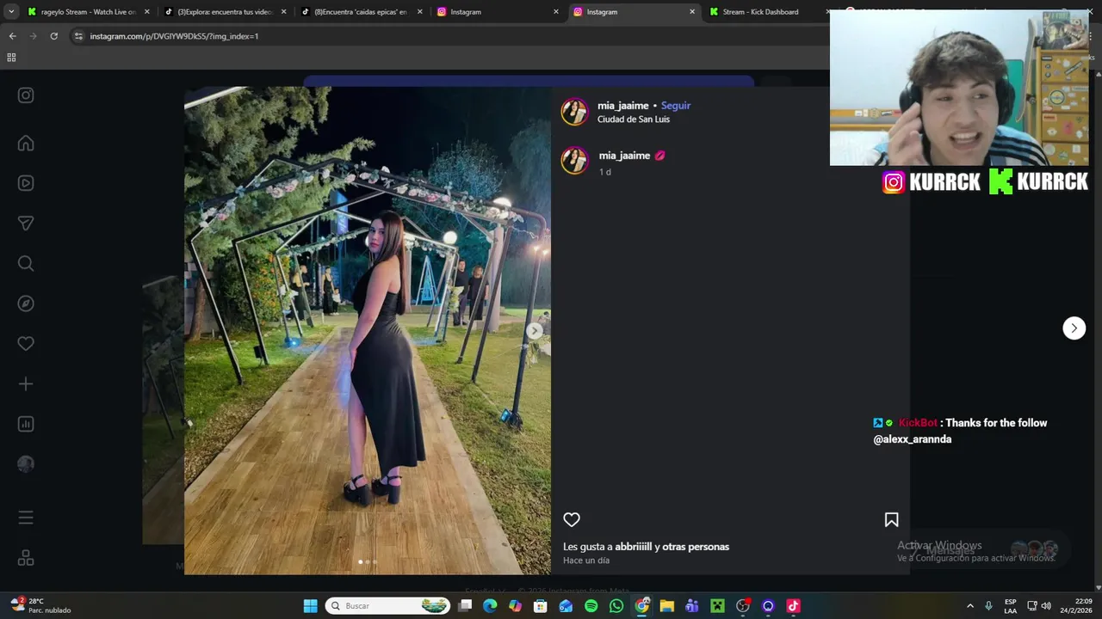Switch to TikTok Explora tab
This screenshot has height=619, width=1102.
coord(226,12)
